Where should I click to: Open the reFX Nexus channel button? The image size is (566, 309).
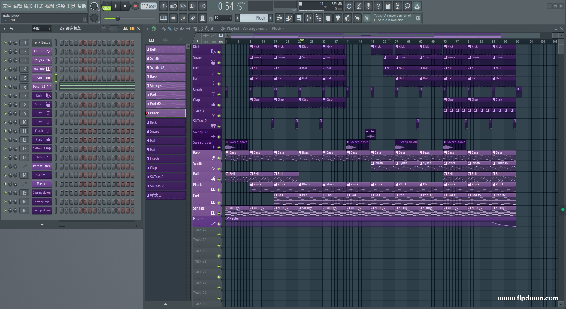(42, 43)
